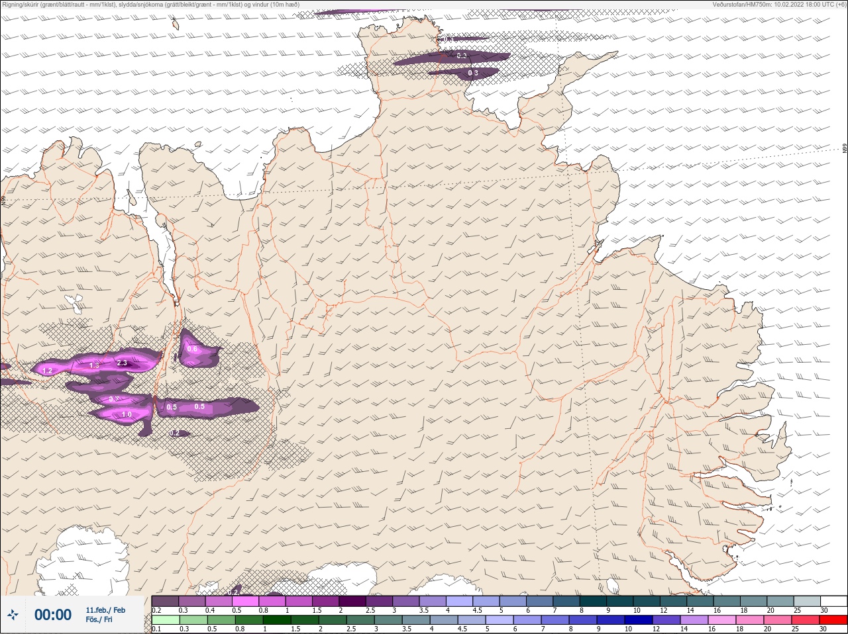Click the 0.6 precipitation value on map
This screenshot has height=634, width=848.
point(192,349)
